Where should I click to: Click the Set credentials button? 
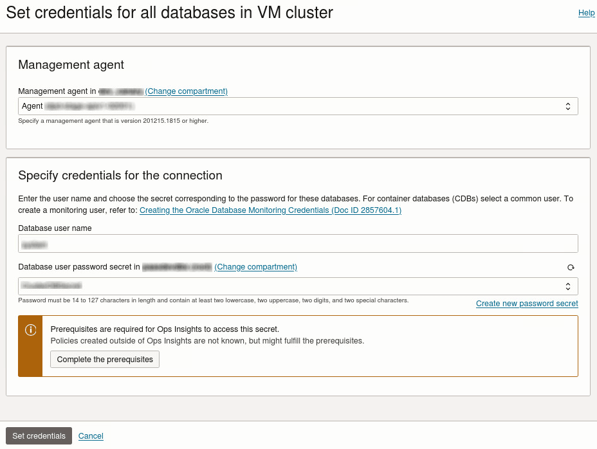coord(39,435)
